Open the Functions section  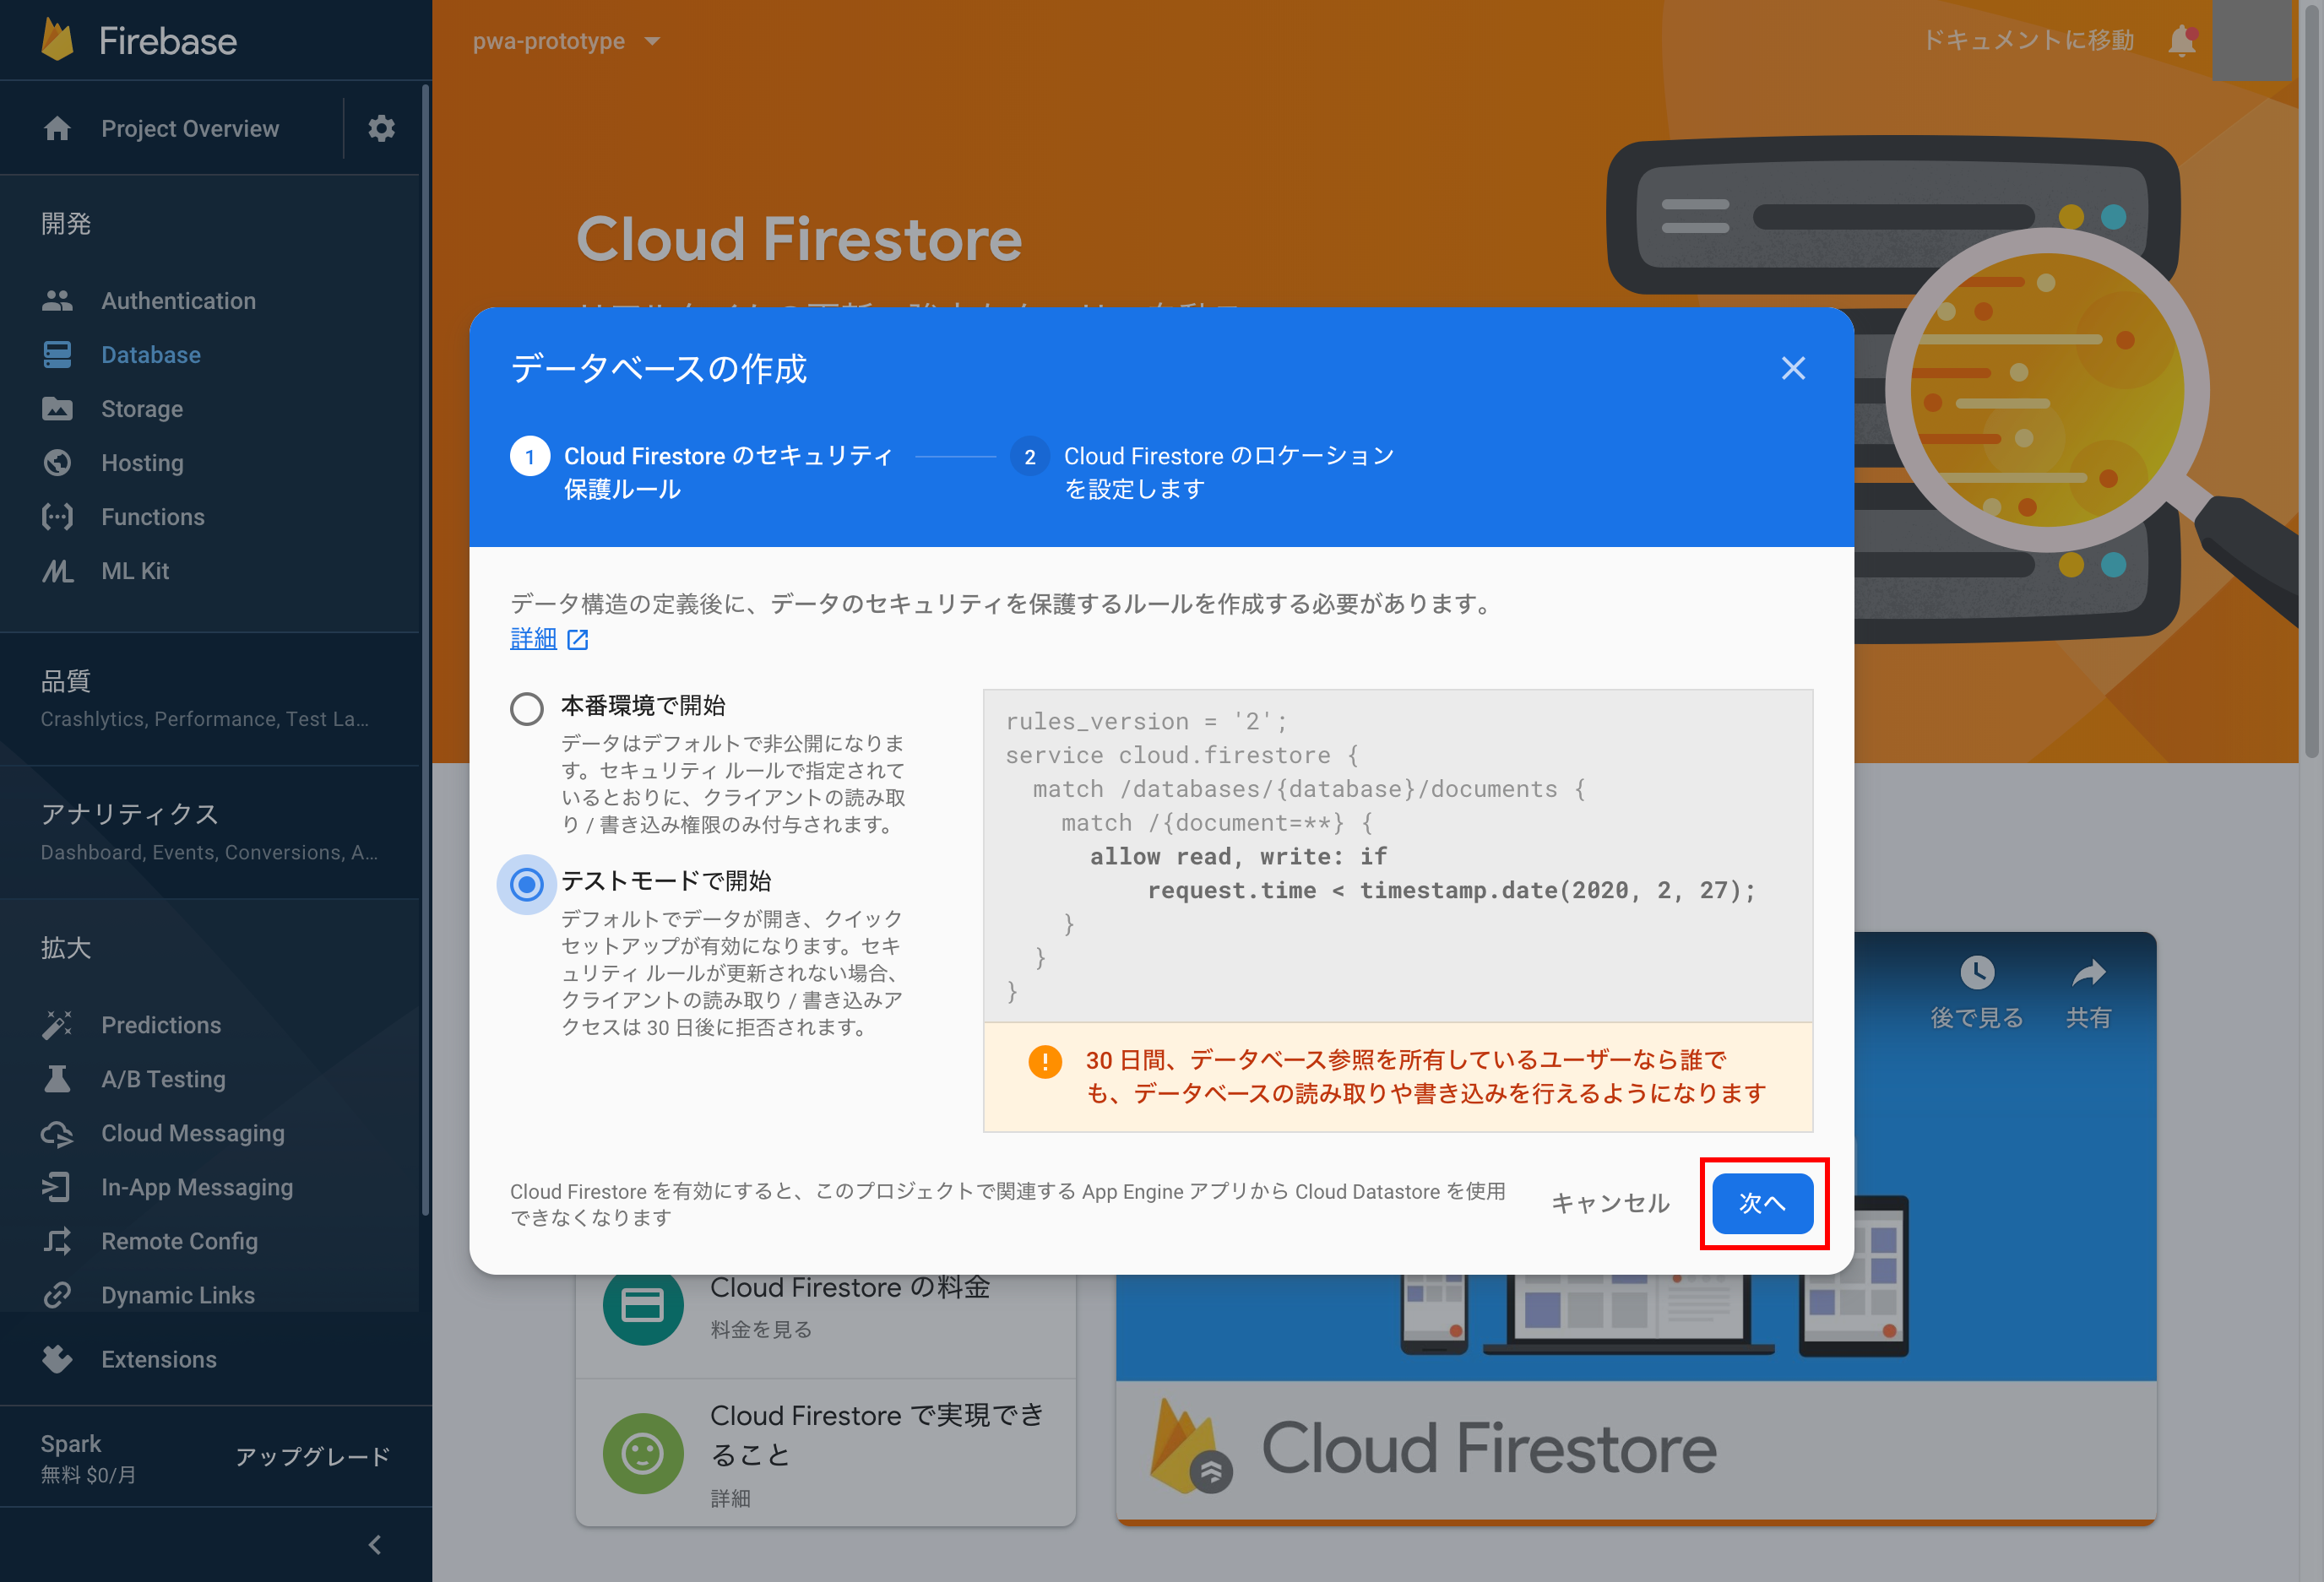151,517
